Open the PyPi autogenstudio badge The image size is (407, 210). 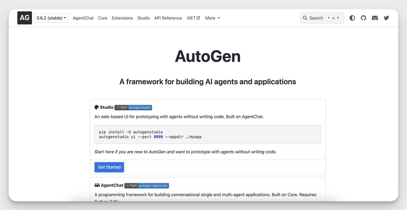pos(133,108)
